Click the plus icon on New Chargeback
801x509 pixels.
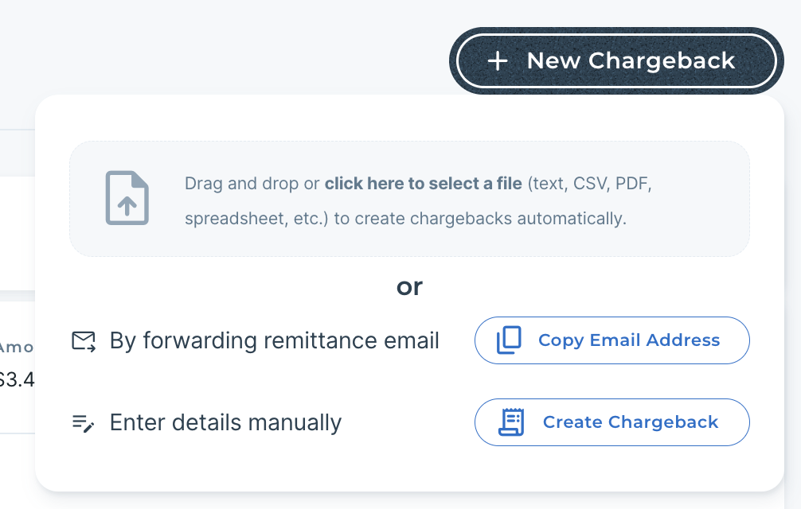pyautogui.click(x=498, y=61)
